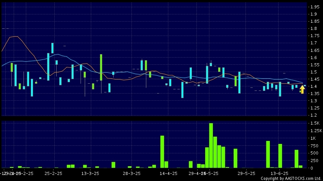Screen dimensions: 323x181
Task: Click the 250 volume axis label
Action: click(x=314, y=161)
